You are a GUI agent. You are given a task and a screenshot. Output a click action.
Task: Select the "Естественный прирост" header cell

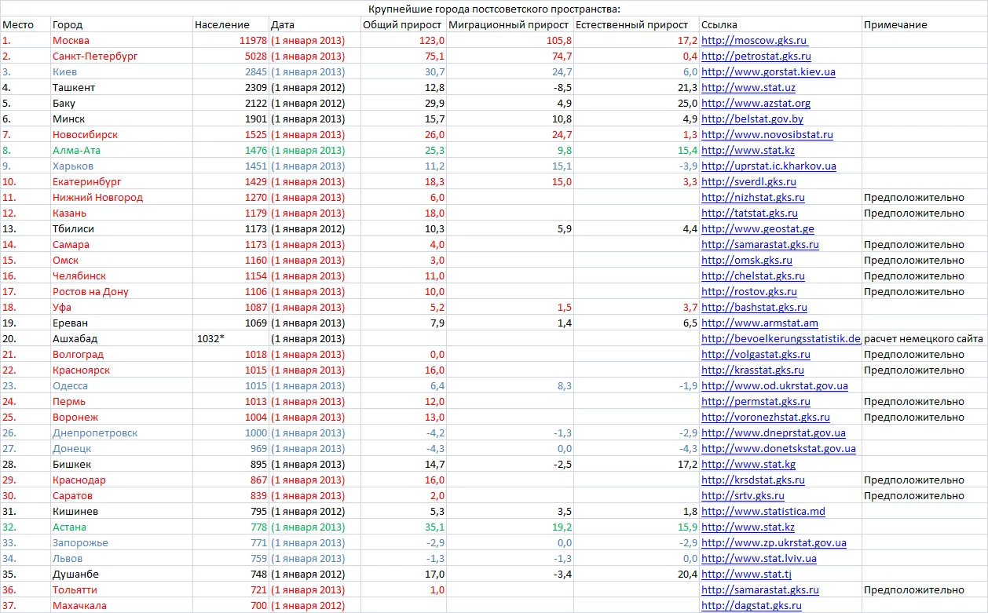coord(631,24)
